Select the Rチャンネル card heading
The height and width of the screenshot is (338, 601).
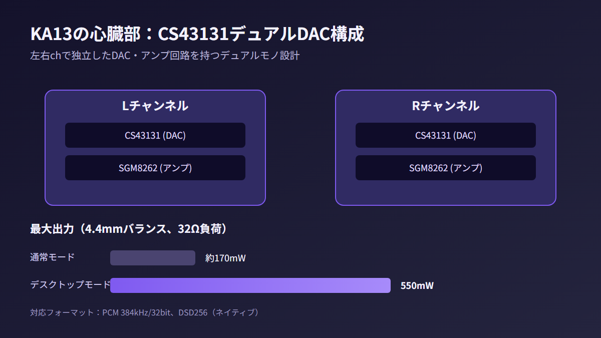(x=446, y=106)
